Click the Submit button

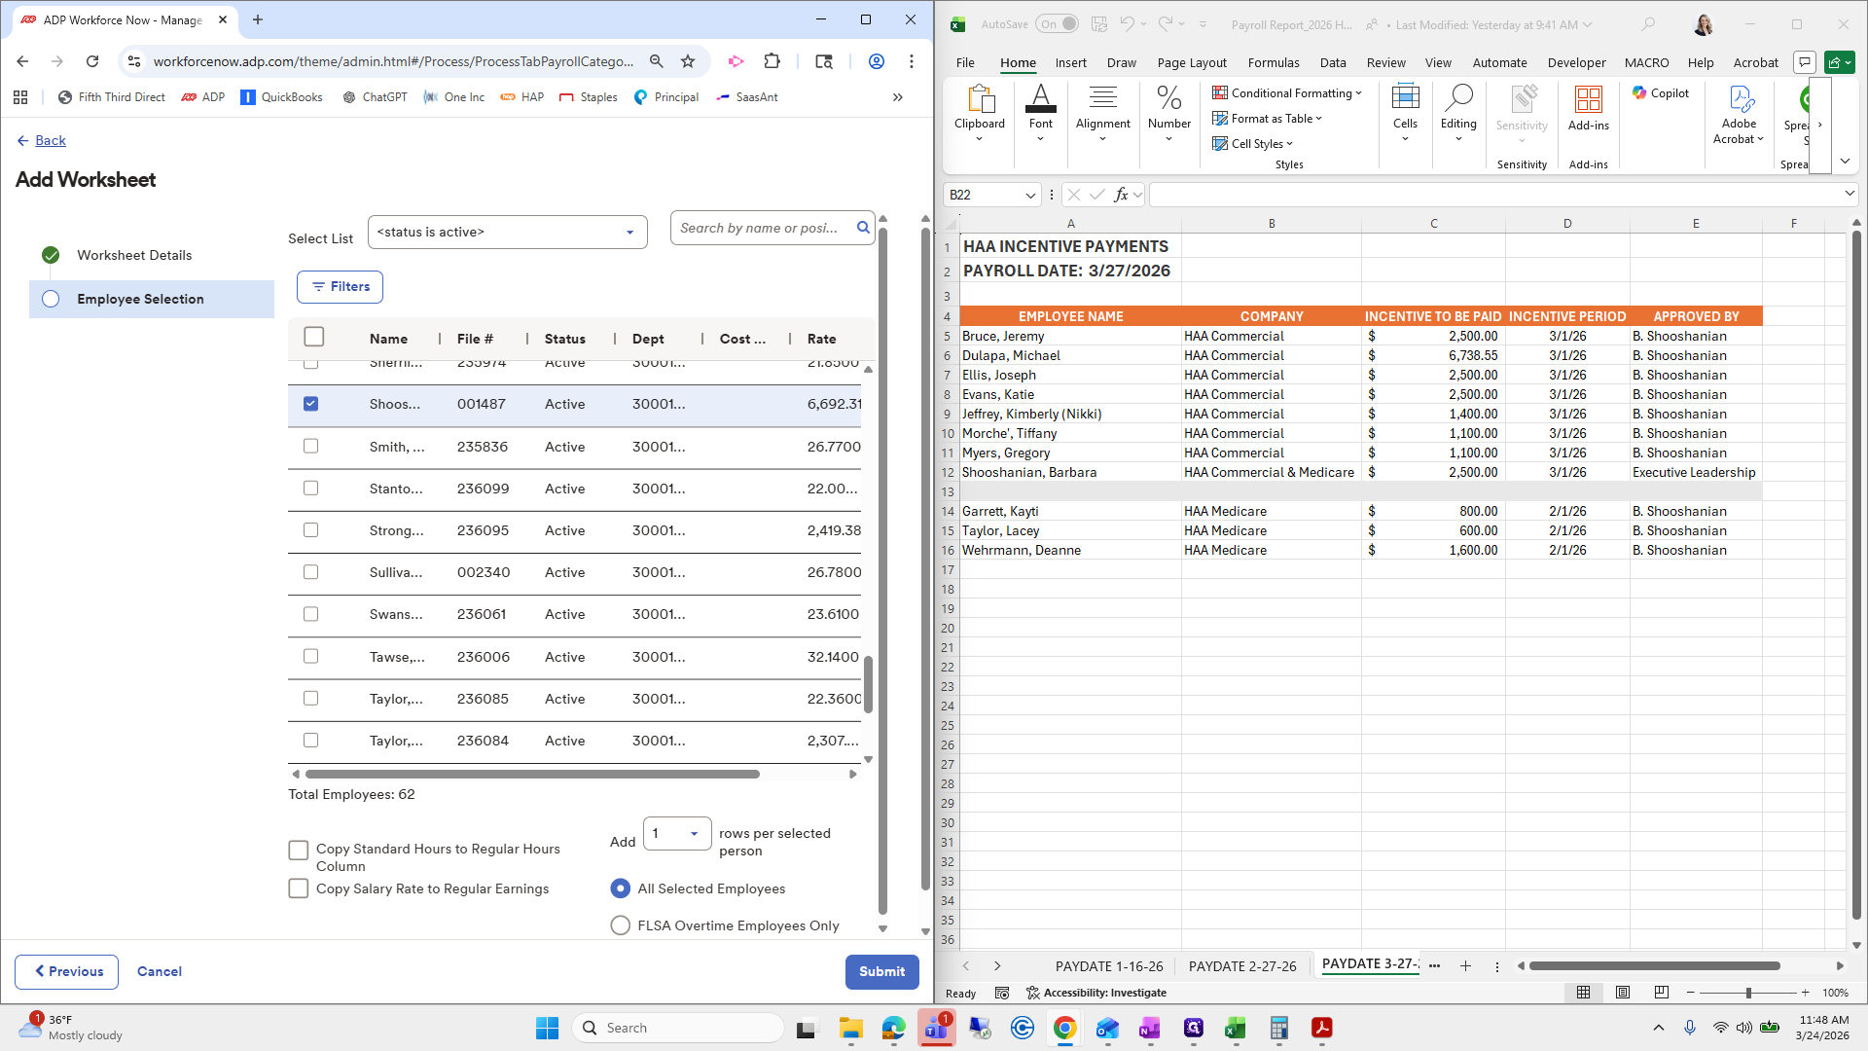[x=881, y=971]
